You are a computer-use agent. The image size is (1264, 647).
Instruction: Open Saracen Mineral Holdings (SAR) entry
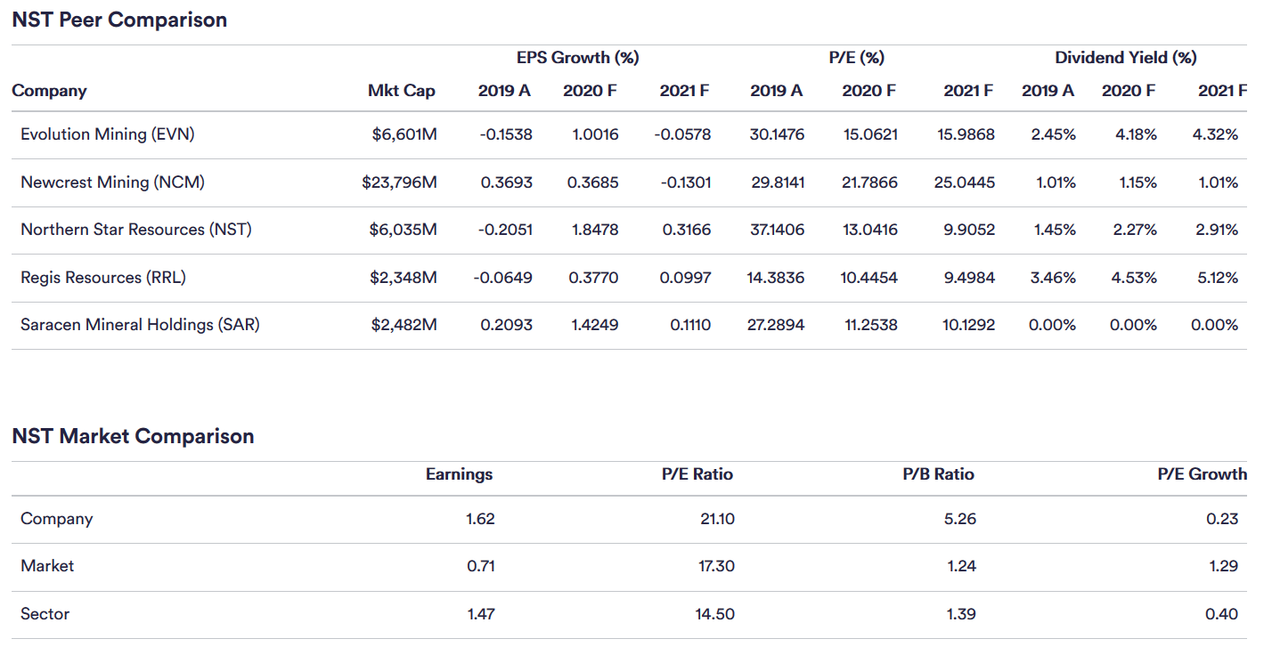(140, 325)
